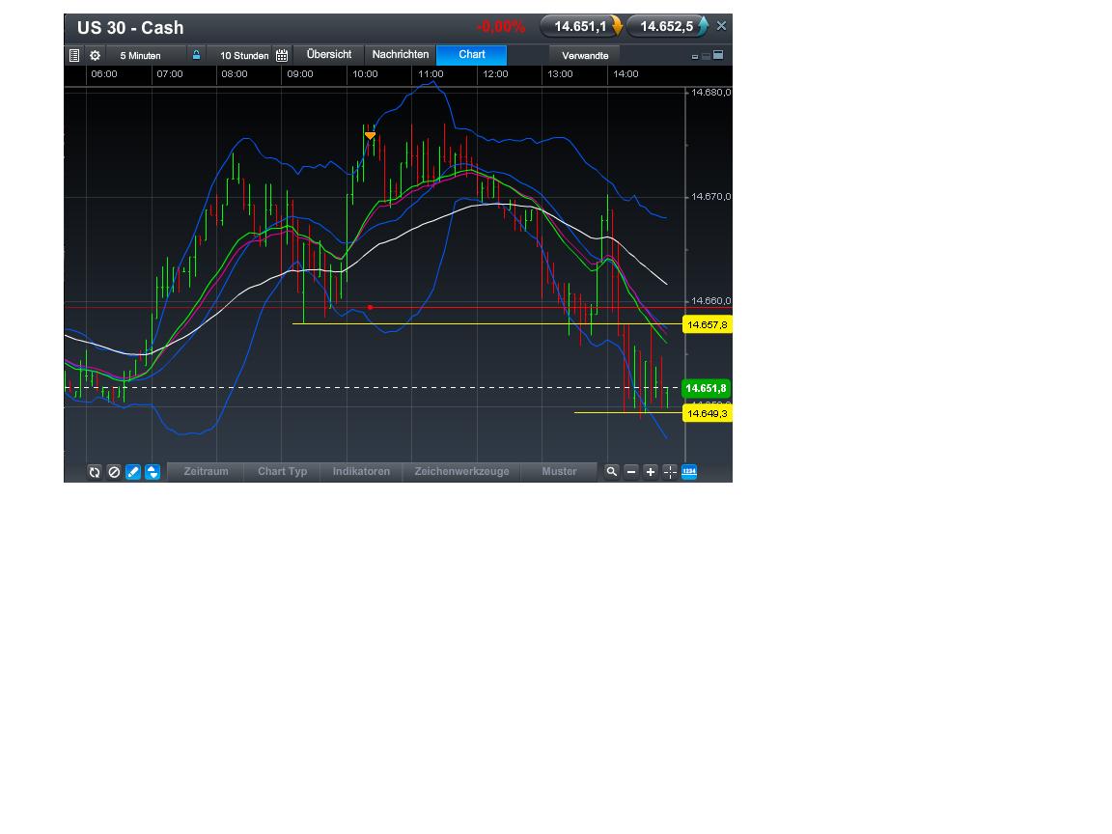The height and width of the screenshot is (834, 1112).
Task: Click the 13:00 time label
Action: pos(560,73)
